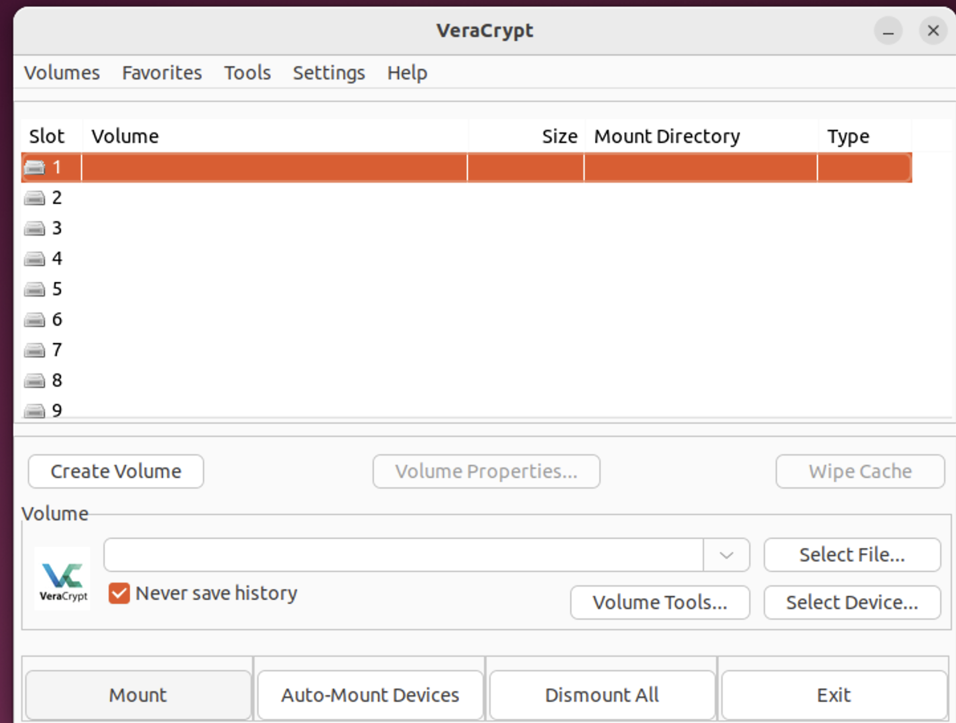Screen dimensions: 956x723
Task: Select the drive icon for slot 2
Action: (x=34, y=198)
